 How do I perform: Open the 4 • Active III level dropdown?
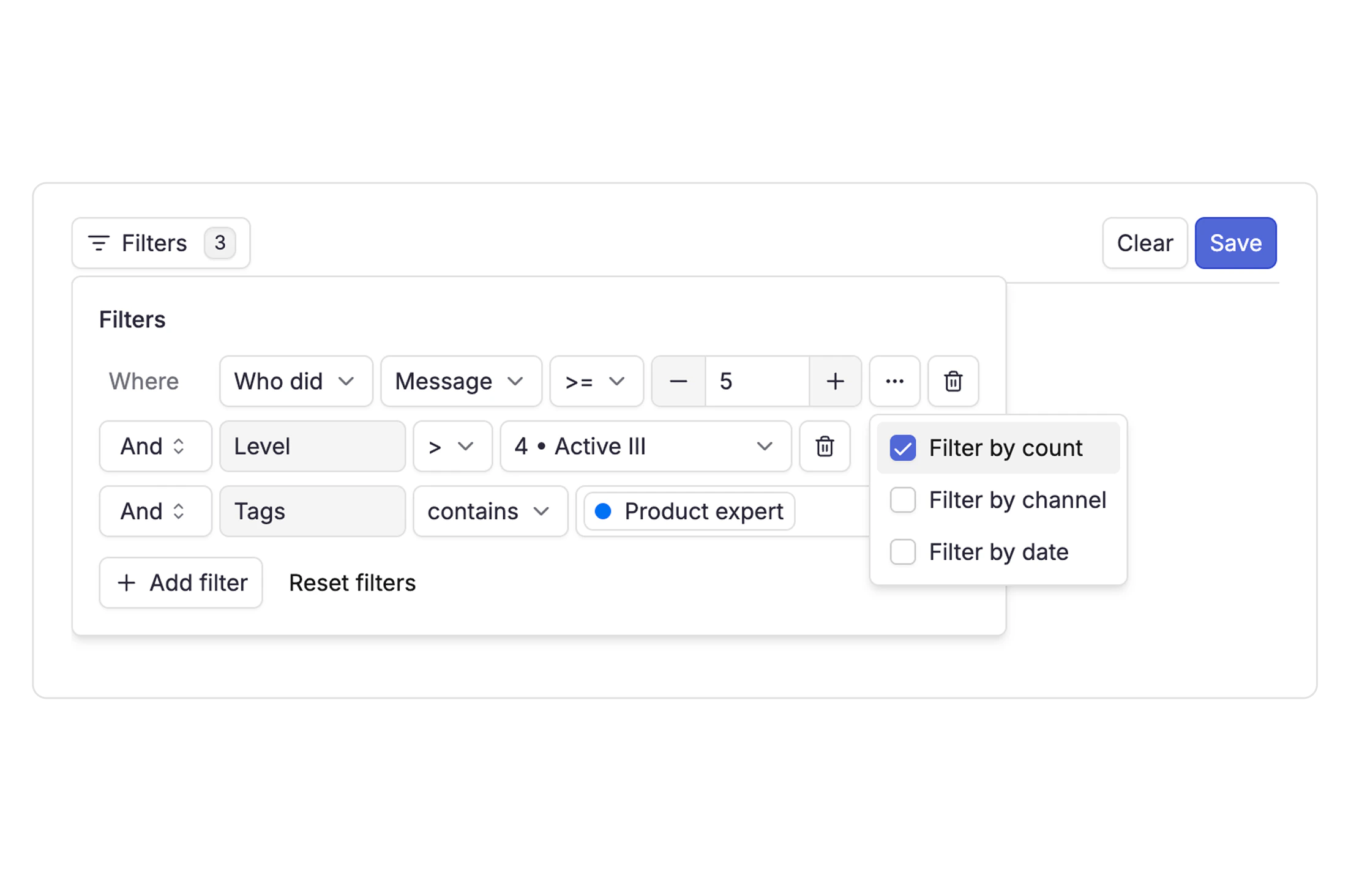[x=646, y=446]
